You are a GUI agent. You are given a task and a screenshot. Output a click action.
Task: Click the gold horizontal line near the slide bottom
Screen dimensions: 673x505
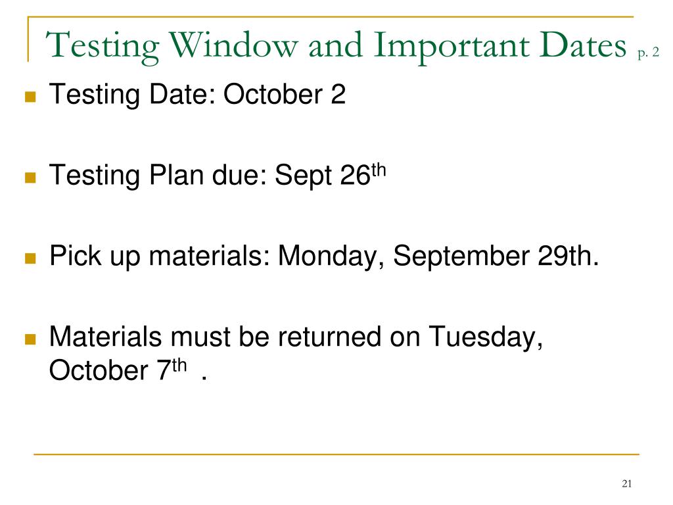pos(336,454)
